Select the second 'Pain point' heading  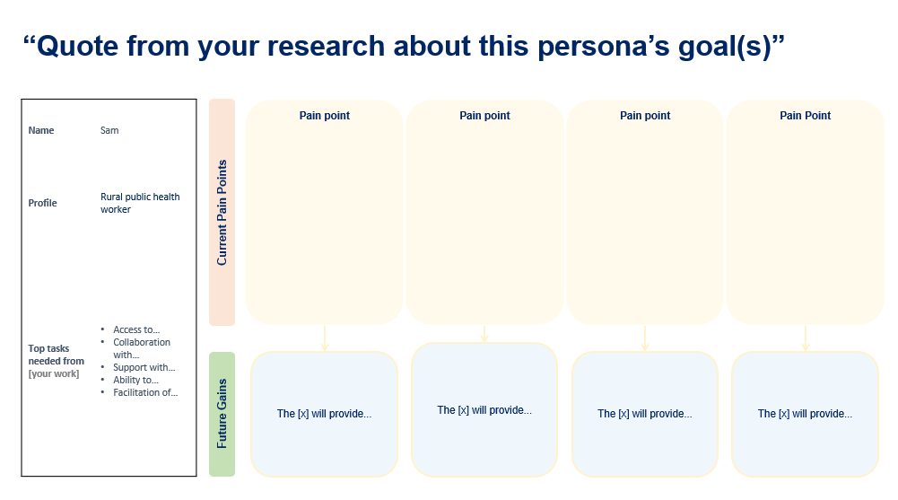tap(484, 116)
